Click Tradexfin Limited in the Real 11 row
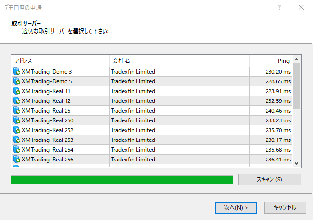The height and width of the screenshot is (220, 313). 133,91
